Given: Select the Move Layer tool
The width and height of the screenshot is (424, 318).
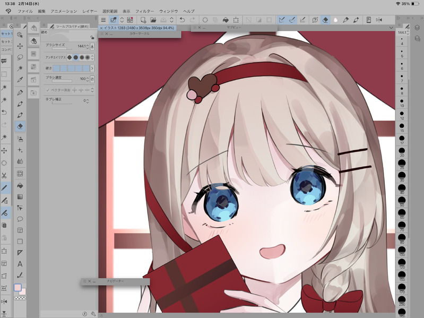Looking at the screenshot, I should (20, 46).
